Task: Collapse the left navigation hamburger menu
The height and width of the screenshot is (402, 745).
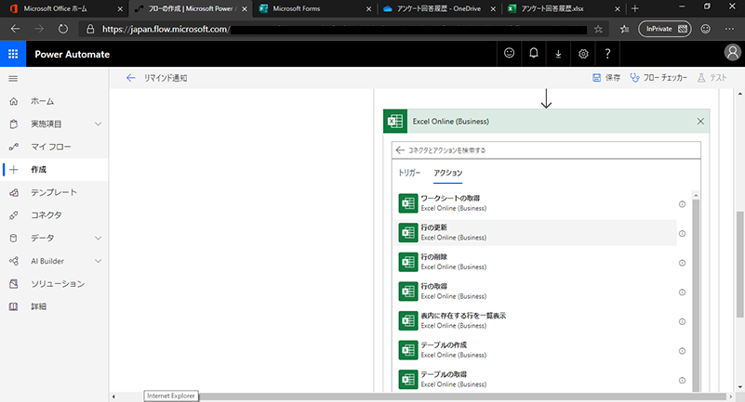Action: click(13, 79)
